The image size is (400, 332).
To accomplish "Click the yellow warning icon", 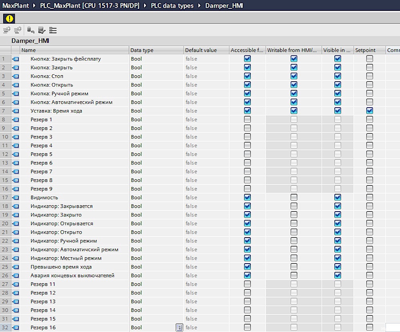I will (9, 18).
